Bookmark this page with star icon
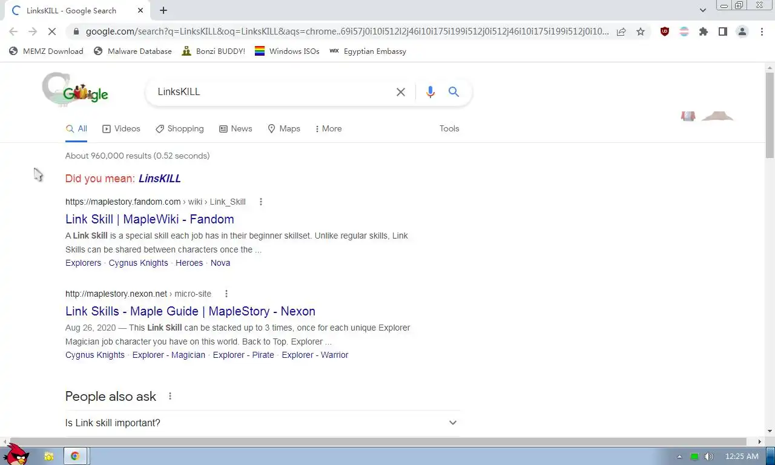Image resolution: width=775 pixels, height=465 pixels. (641, 31)
